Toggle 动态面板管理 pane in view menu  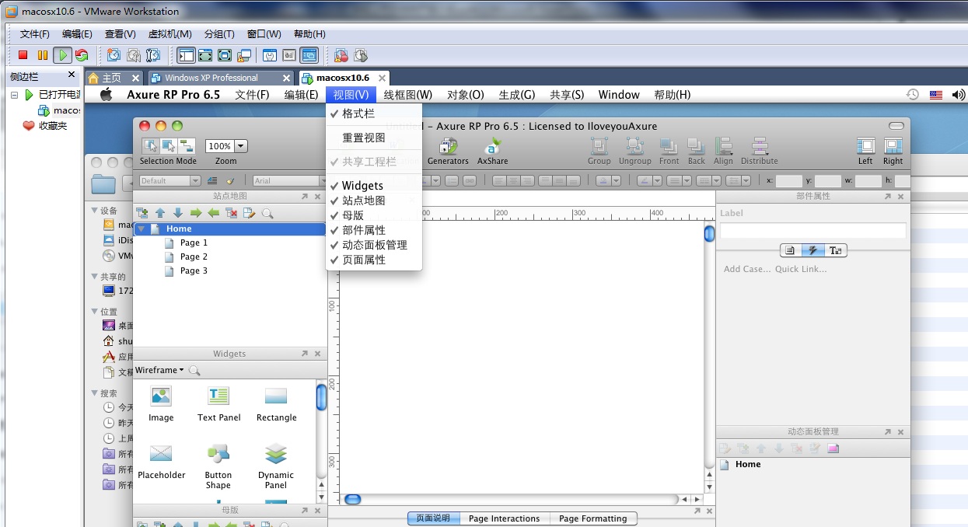point(374,245)
